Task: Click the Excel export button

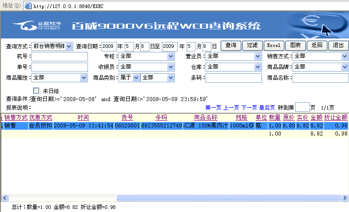Action: 273,46
